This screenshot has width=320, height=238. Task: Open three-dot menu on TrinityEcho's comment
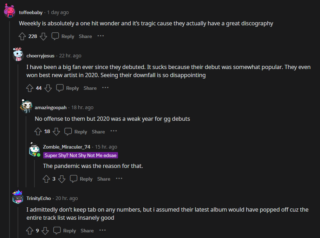click(102, 230)
